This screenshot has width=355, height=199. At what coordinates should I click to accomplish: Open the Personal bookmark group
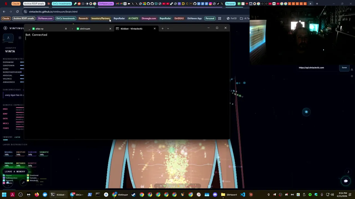click(x=210, y=19)
